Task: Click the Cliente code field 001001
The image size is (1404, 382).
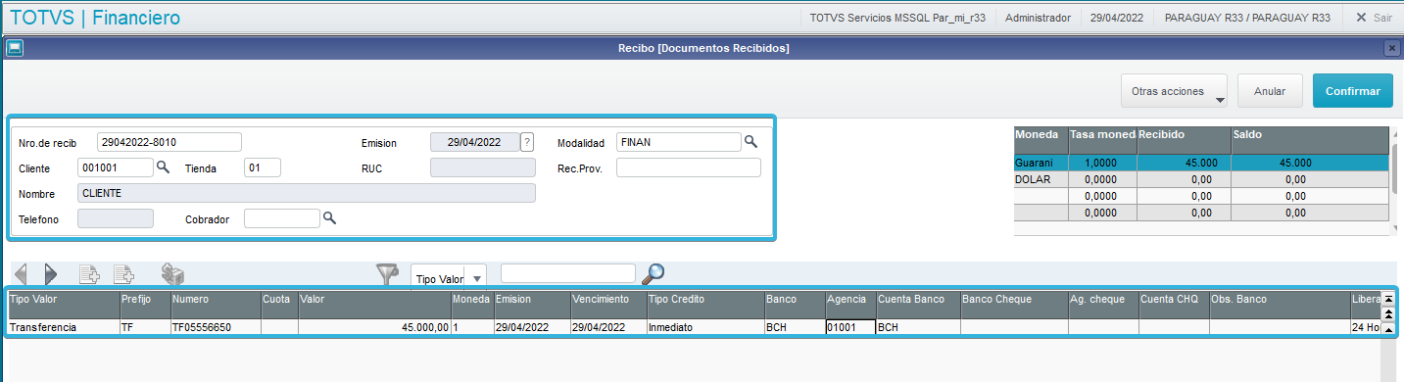Action: point(116,167)
